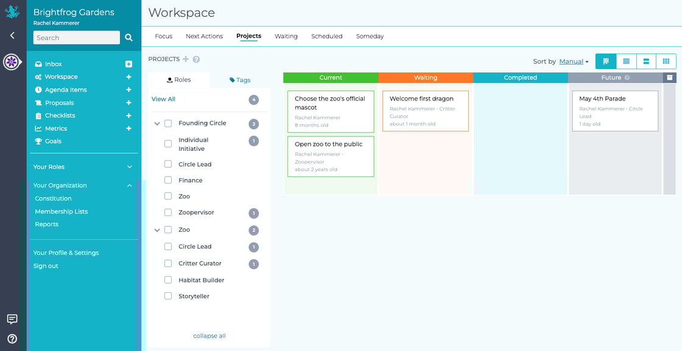The height and width of the screenshot is (351, 682).
Task: Enable the Critter Curator filter
Action: 168,263
